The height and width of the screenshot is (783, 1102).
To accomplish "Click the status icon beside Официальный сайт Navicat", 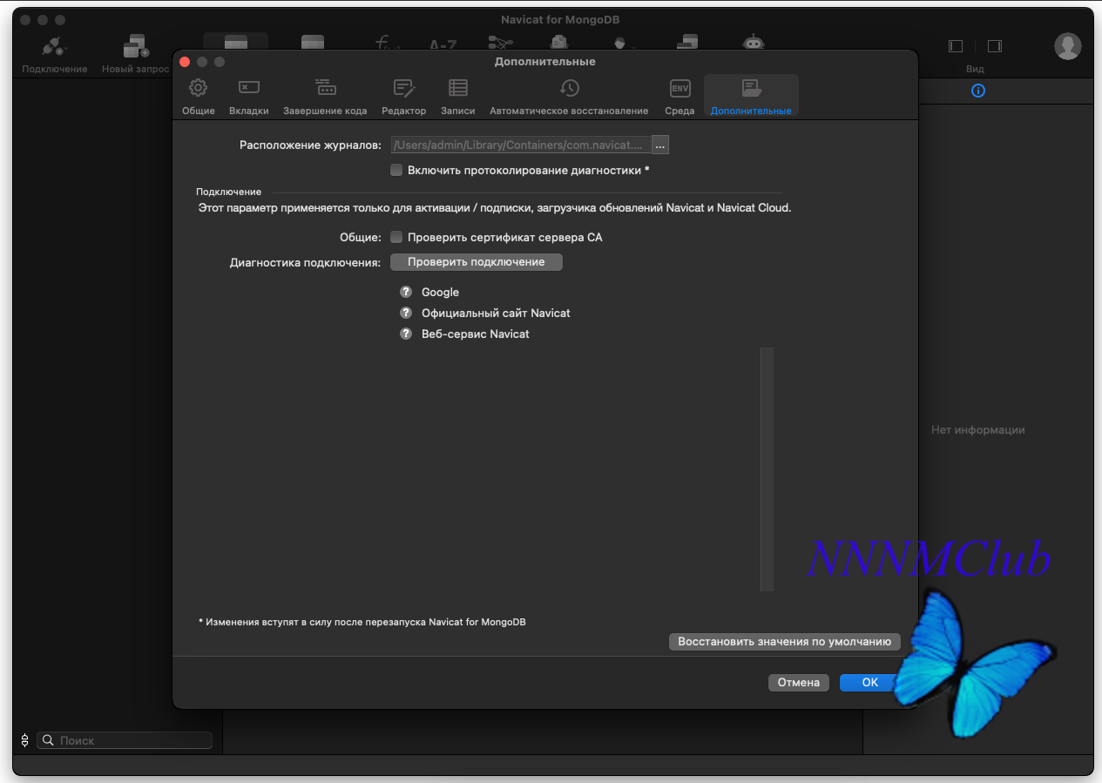I will tap(405, 313).
